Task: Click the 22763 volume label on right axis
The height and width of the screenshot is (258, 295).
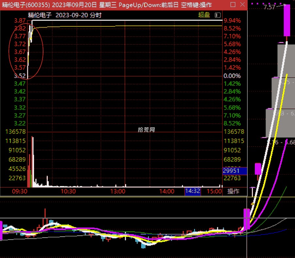Action: pos(232,178)
